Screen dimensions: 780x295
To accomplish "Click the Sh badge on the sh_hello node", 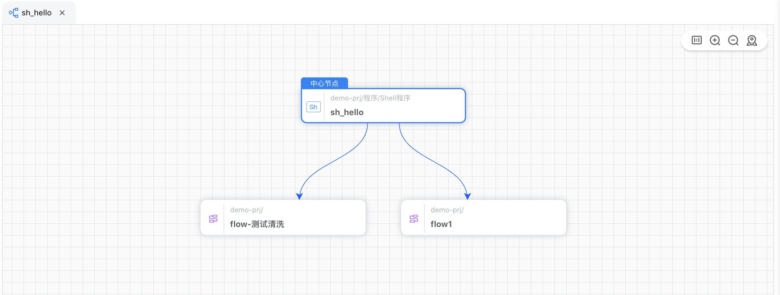I will tap(313, 107).
